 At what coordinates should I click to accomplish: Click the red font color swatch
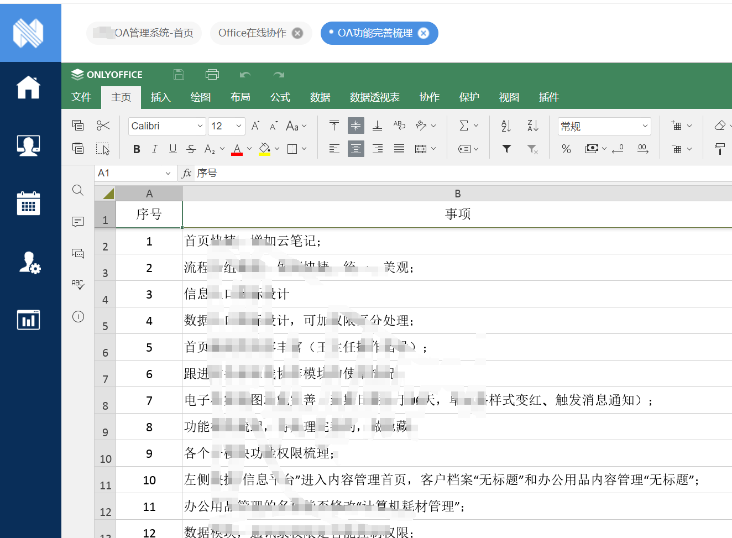237,149
